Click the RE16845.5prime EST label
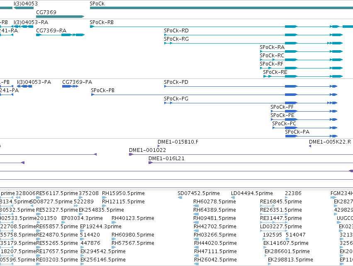This screenshot has width=353, height=266. tap(281, 202)
